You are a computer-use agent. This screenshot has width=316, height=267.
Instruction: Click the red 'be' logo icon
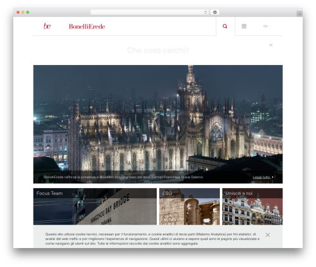click(x=47, y=26)
